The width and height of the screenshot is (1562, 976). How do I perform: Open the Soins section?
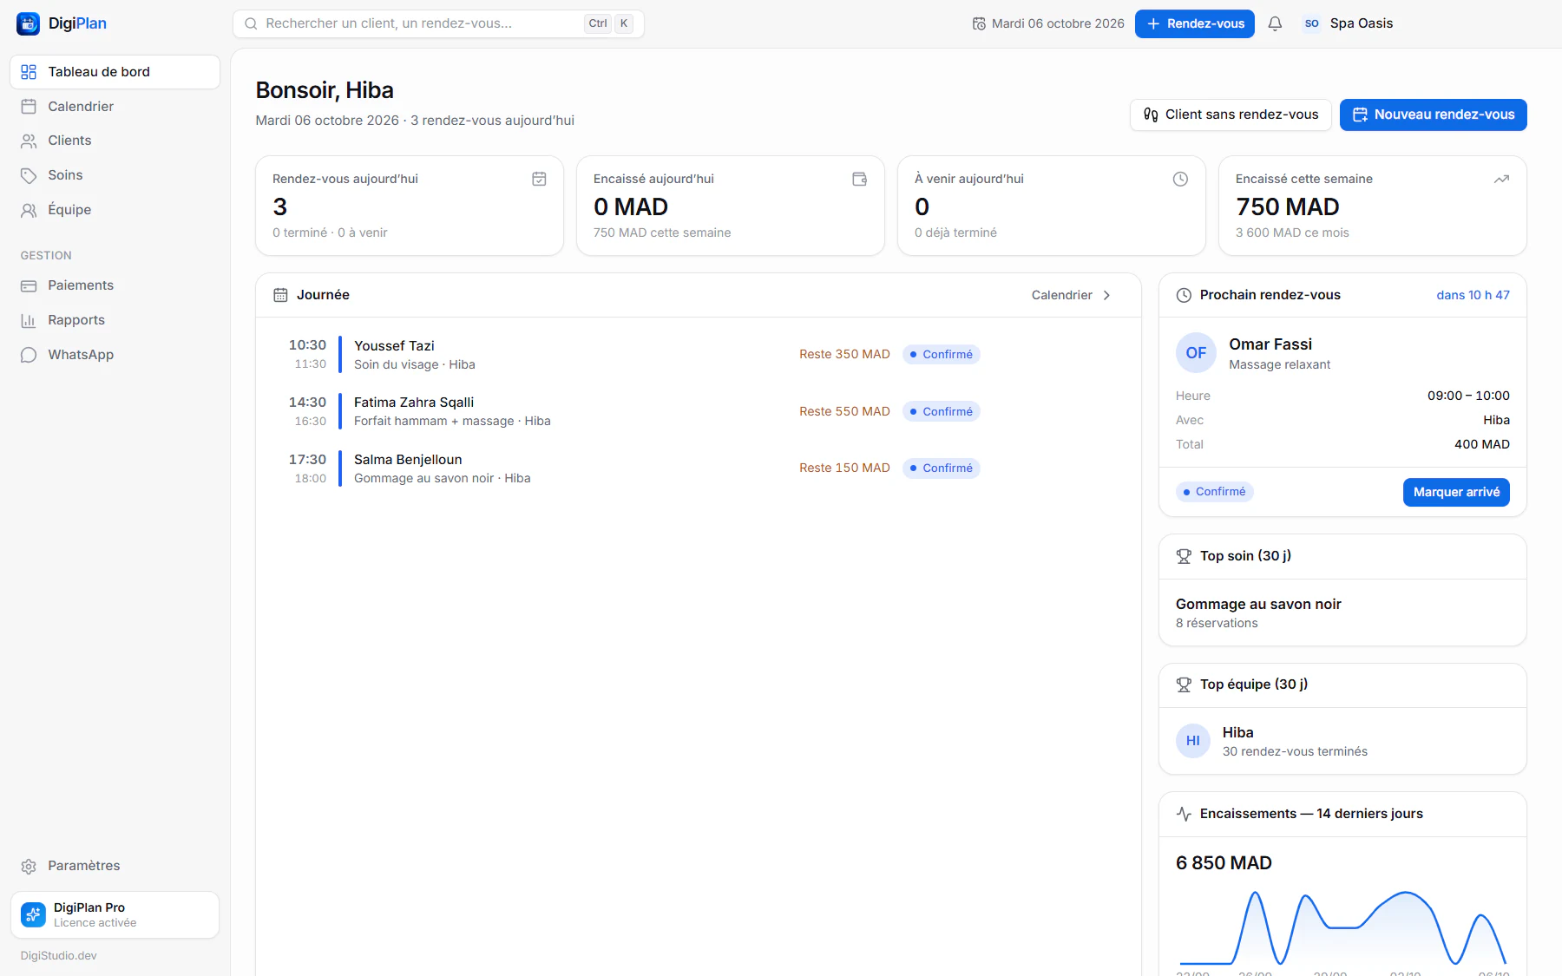pos(115,175)
